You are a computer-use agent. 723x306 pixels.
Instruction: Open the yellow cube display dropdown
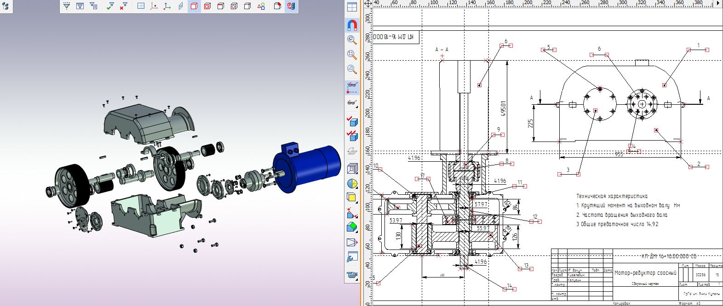click(352, 198)
